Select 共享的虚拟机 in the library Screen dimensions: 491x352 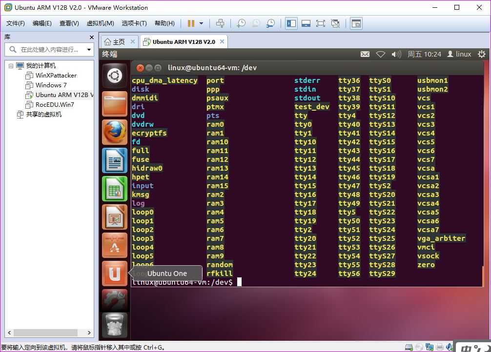click(43, 114)
